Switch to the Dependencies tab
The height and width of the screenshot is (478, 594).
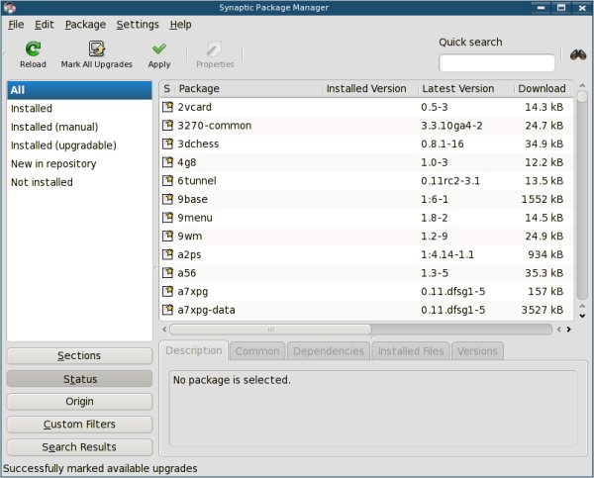pos(329,351)
